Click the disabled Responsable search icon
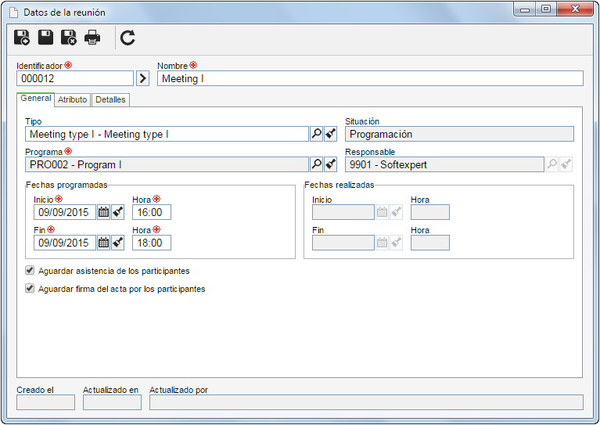Screen dimensions: 600x425 (x=551, y=164)
